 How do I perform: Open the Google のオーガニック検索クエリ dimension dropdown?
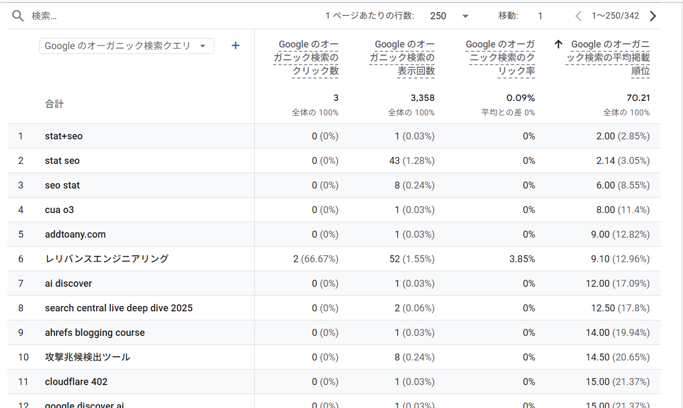(x=126, y=46)
